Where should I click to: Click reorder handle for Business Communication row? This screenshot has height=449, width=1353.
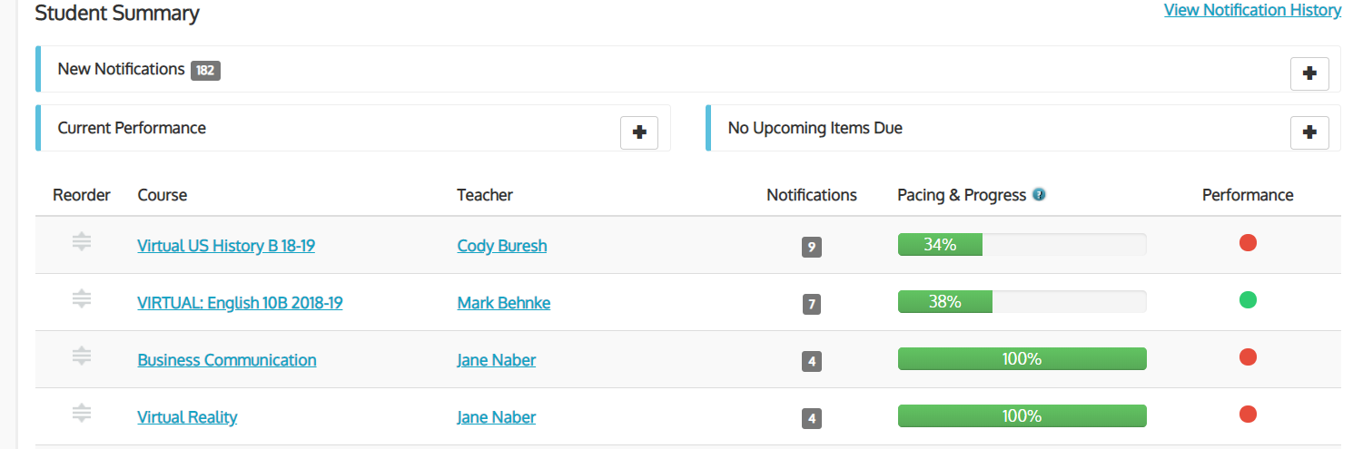click(x=82, y=356)
